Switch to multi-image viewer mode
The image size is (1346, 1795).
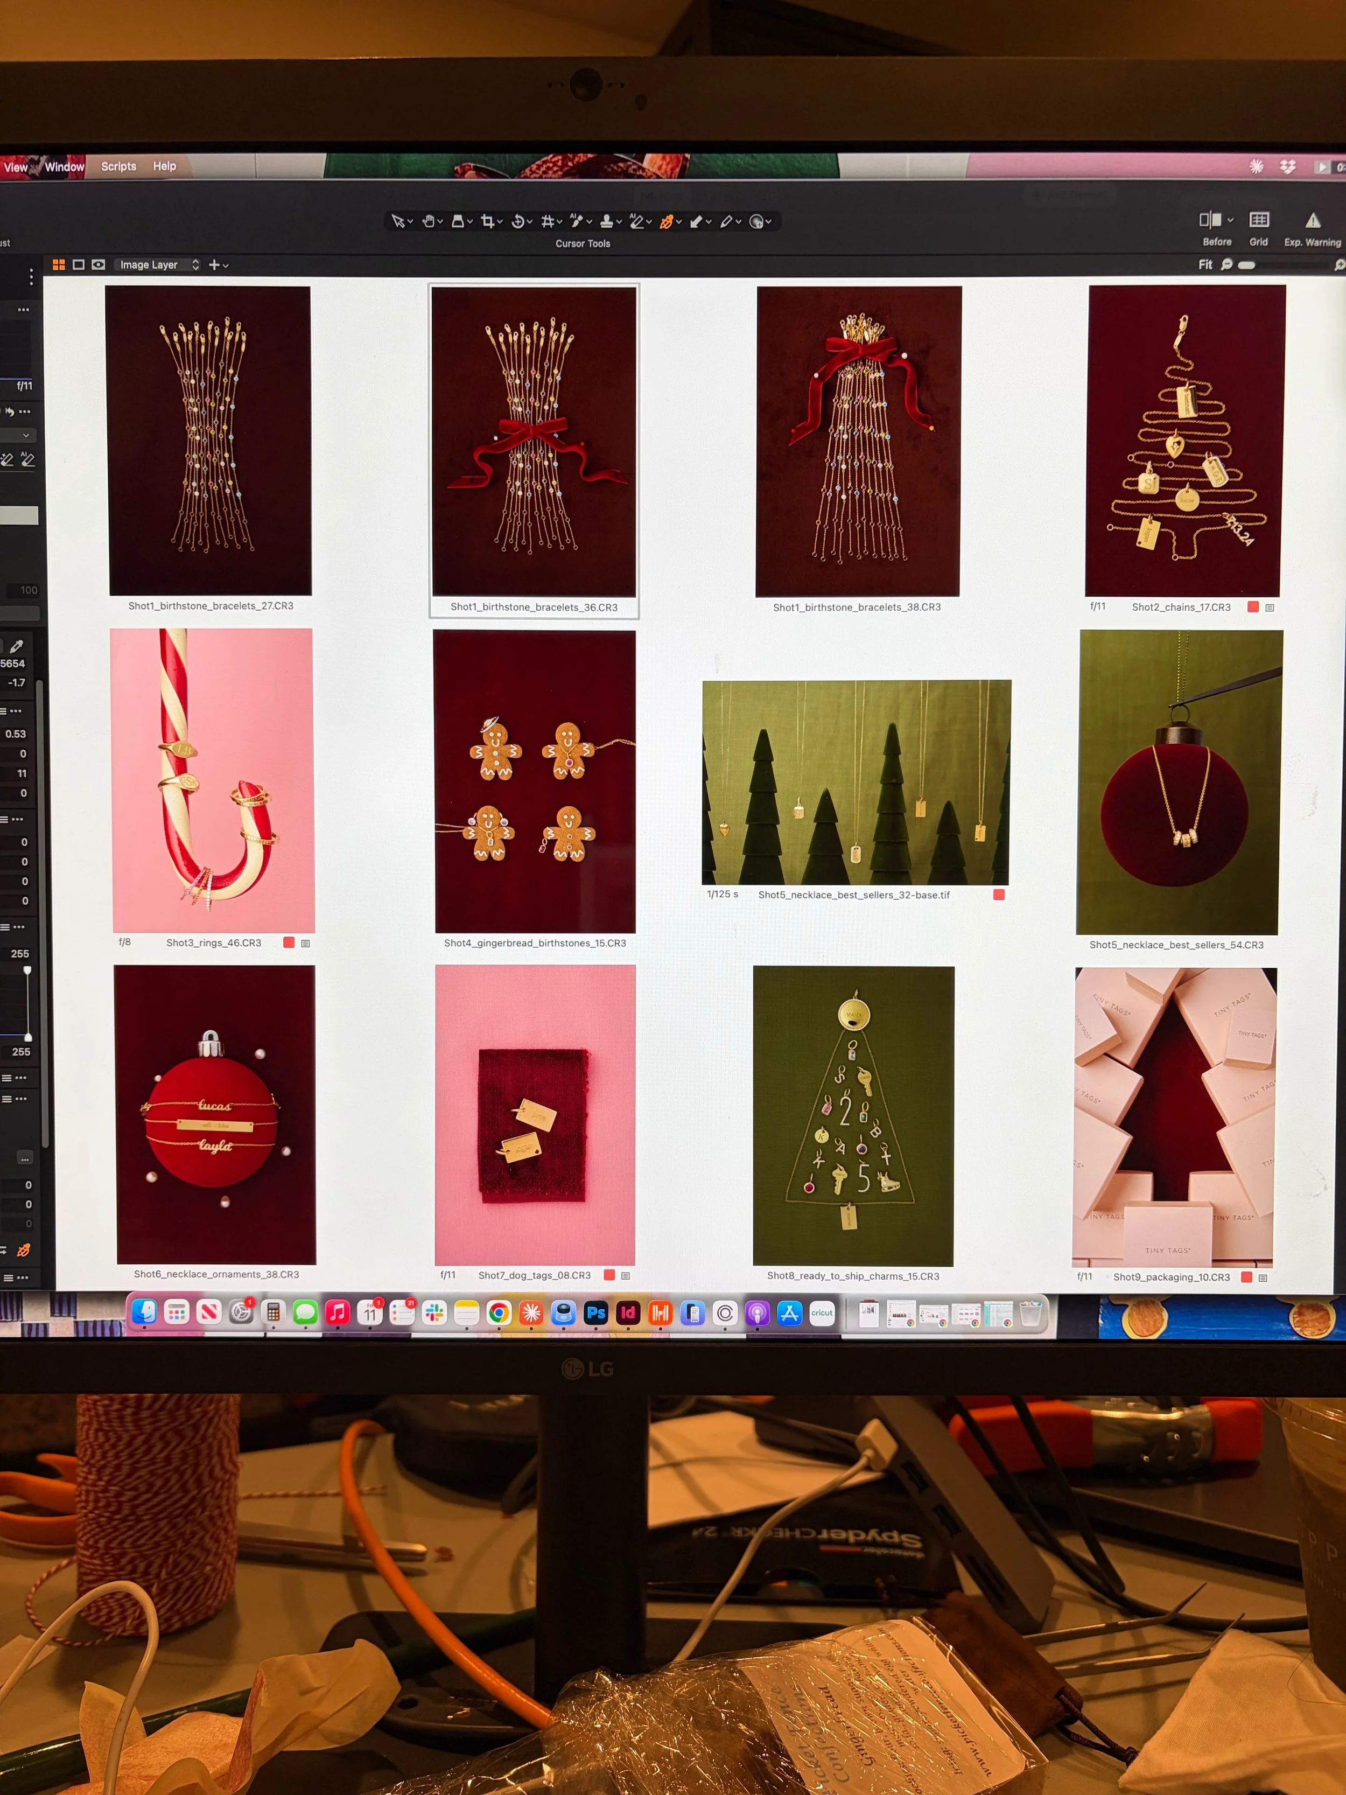[58, 264]
